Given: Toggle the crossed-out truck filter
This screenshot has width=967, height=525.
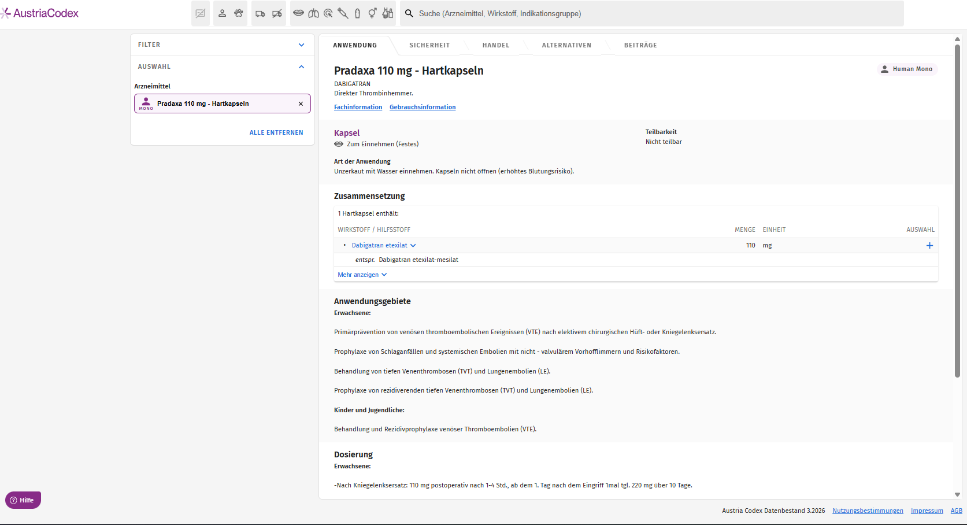Looking at the screenshot, I should 277,13.
